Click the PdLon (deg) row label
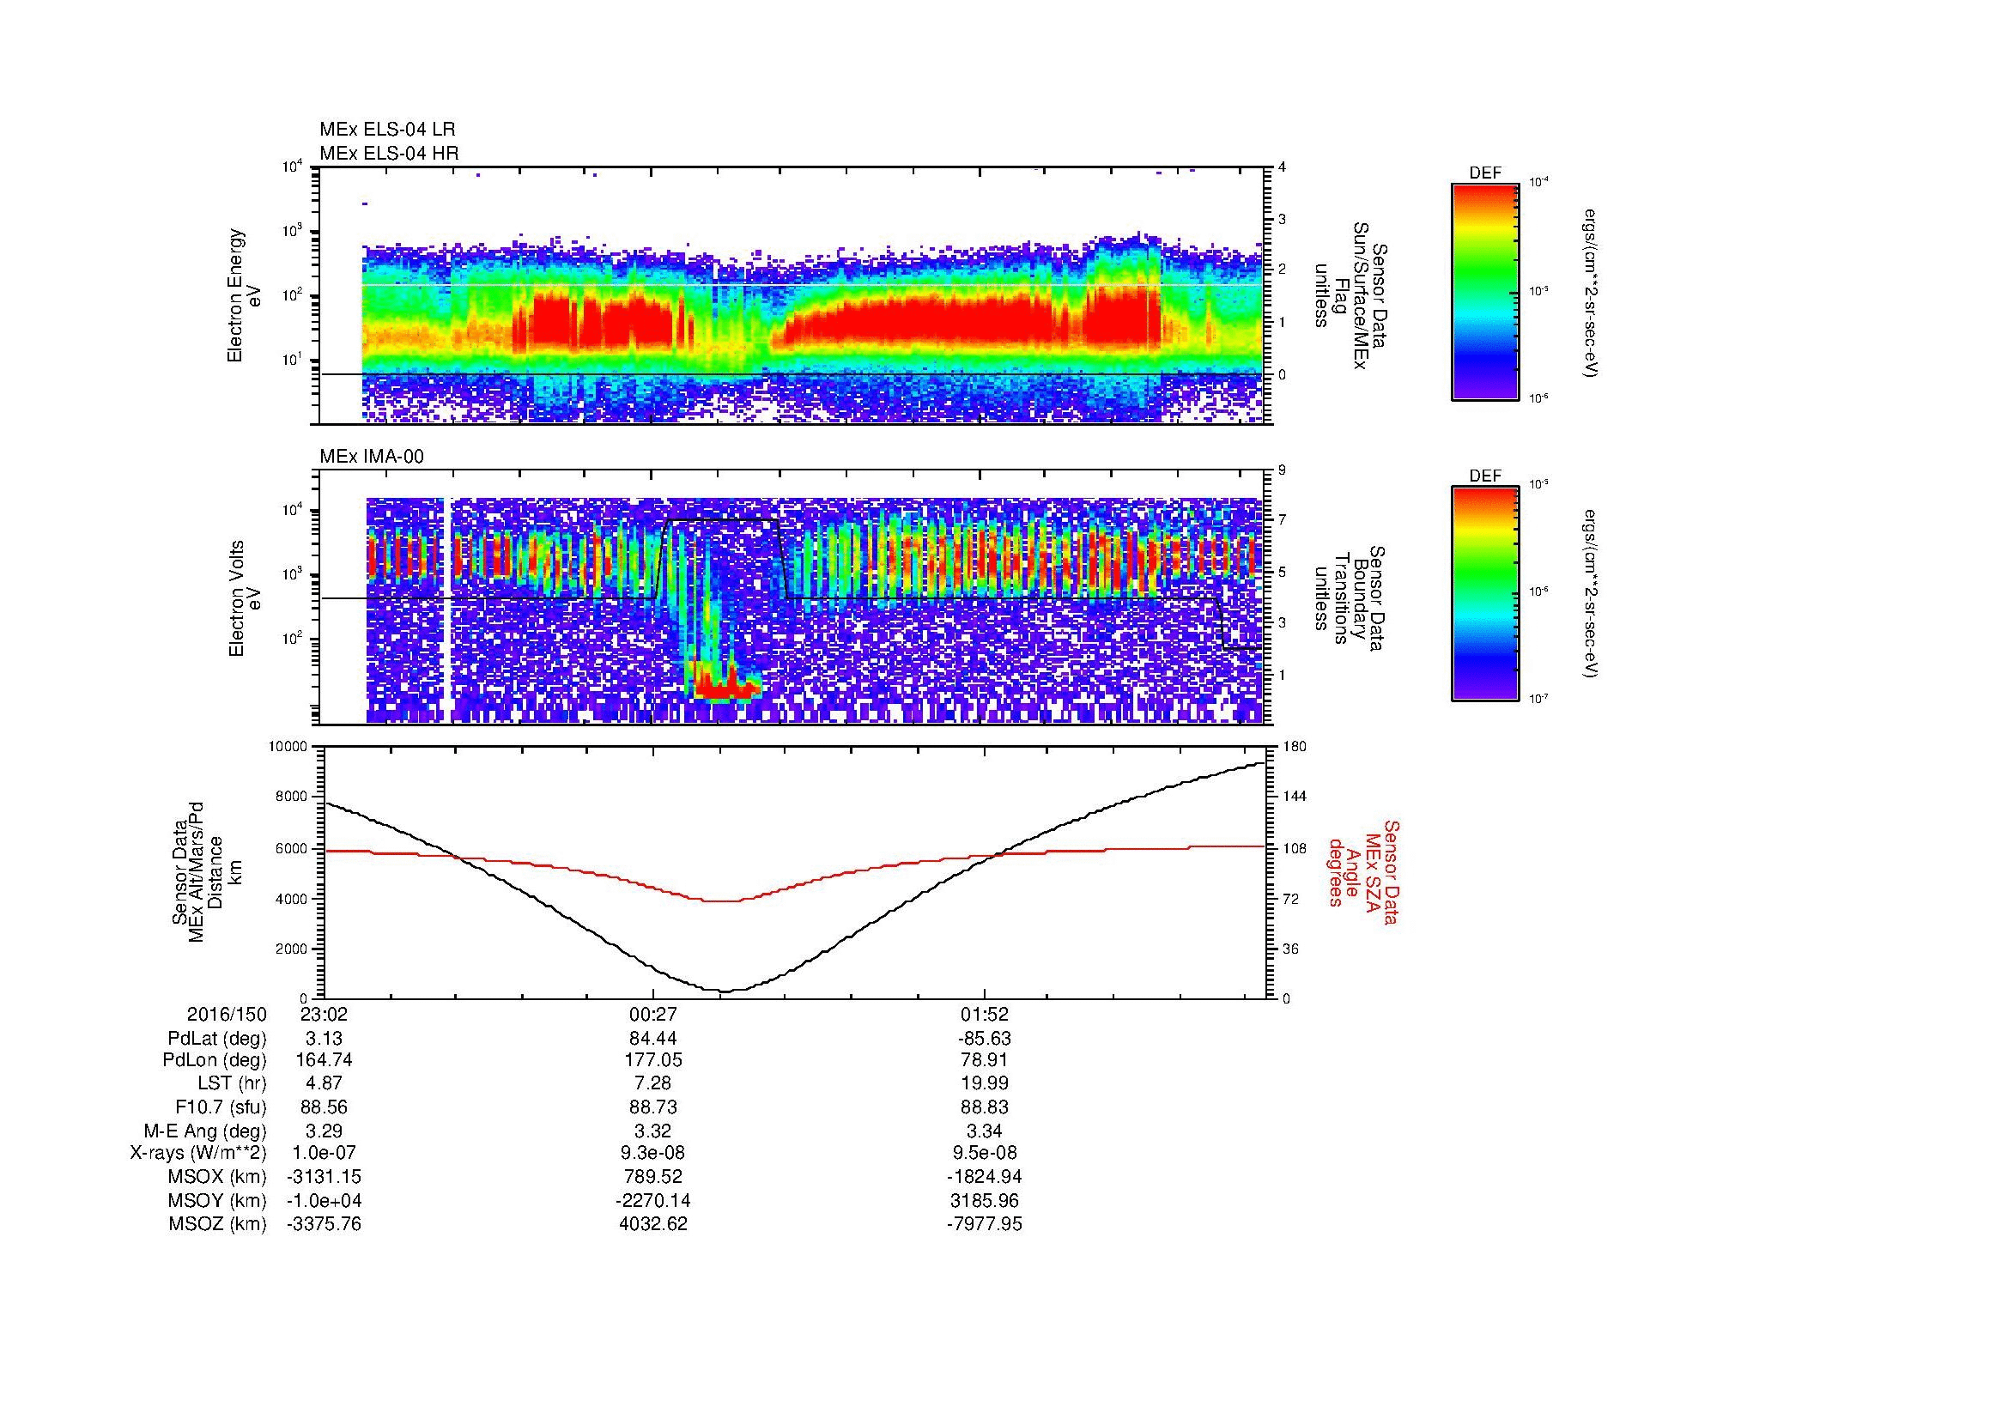 point(216,1060)
